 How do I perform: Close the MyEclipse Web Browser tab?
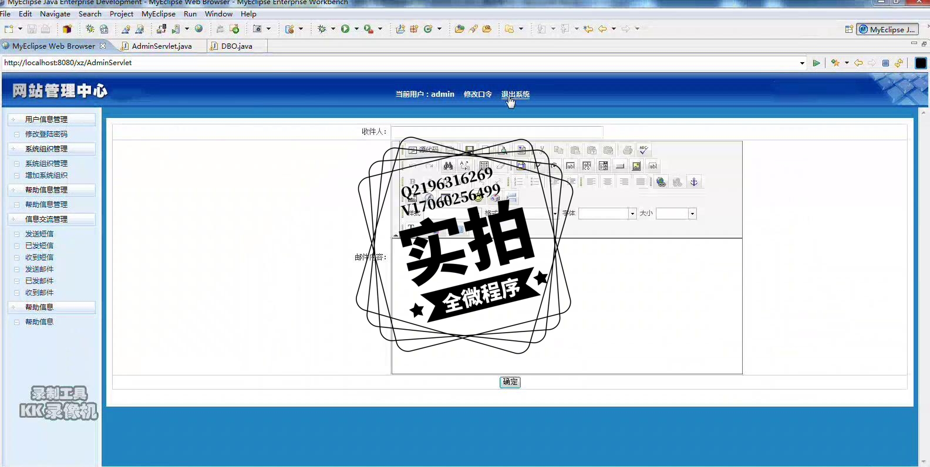tap(103, 46)
